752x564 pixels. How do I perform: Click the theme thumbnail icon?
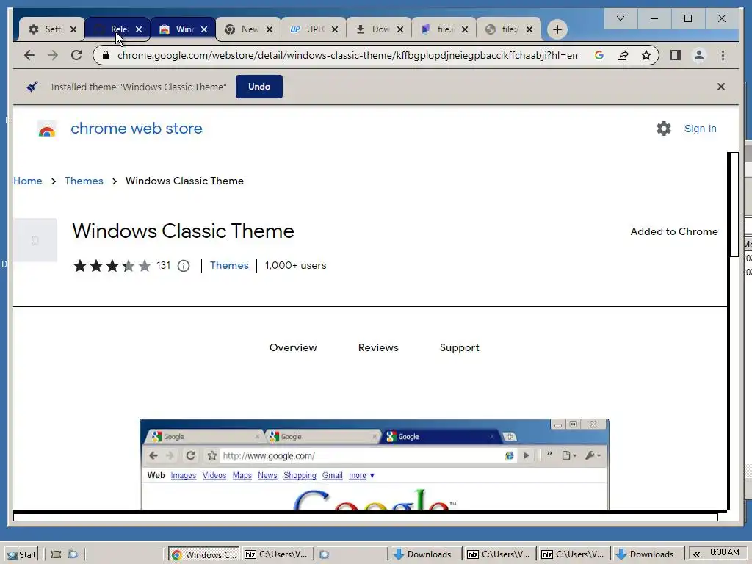[x=35, y=240]
